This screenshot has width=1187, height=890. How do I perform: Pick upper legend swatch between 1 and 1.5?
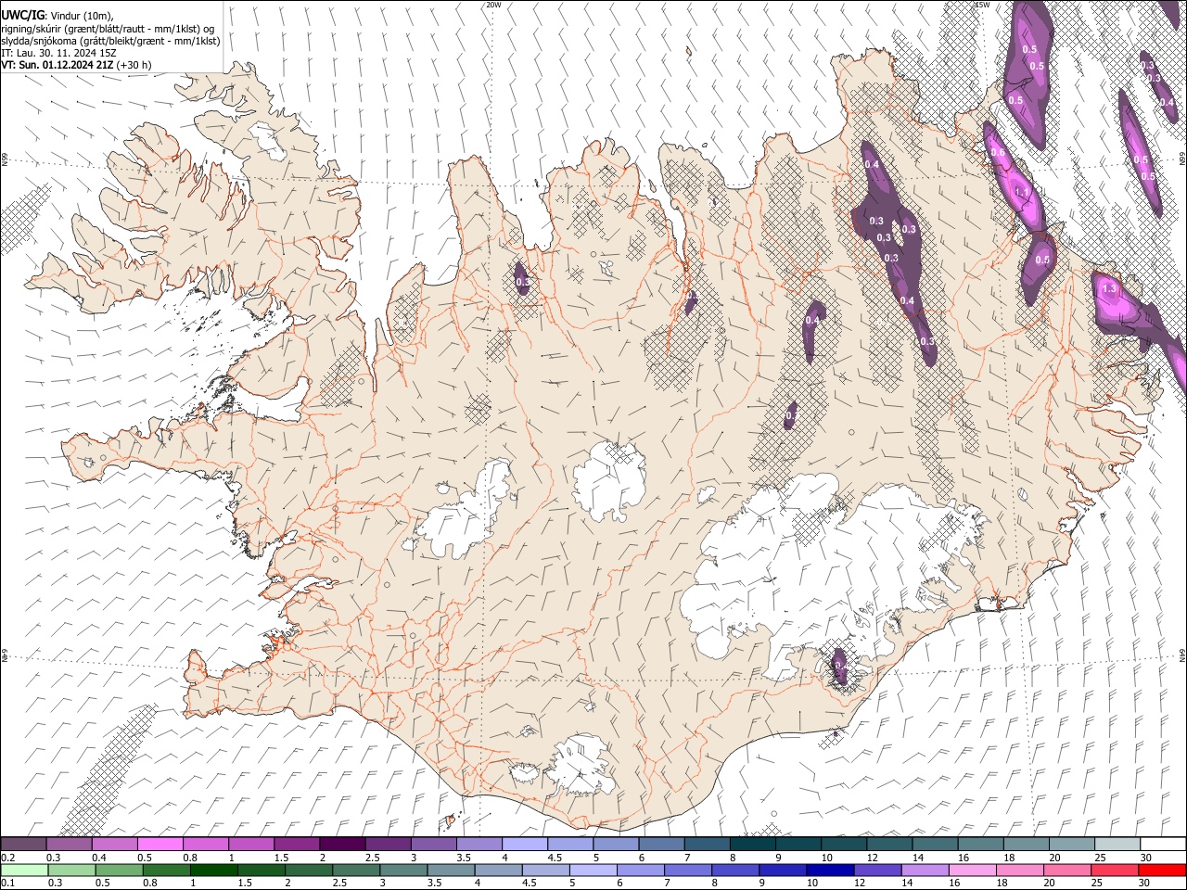[x=251, y=844]
